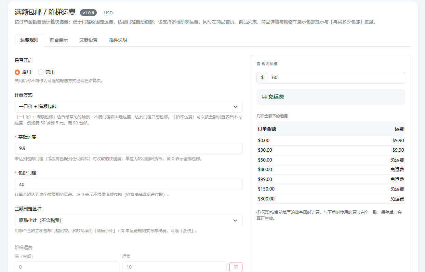Click the 几种金额下的运费 heading
This screenshot has width=425, height=272.
(x=272, y=116)
